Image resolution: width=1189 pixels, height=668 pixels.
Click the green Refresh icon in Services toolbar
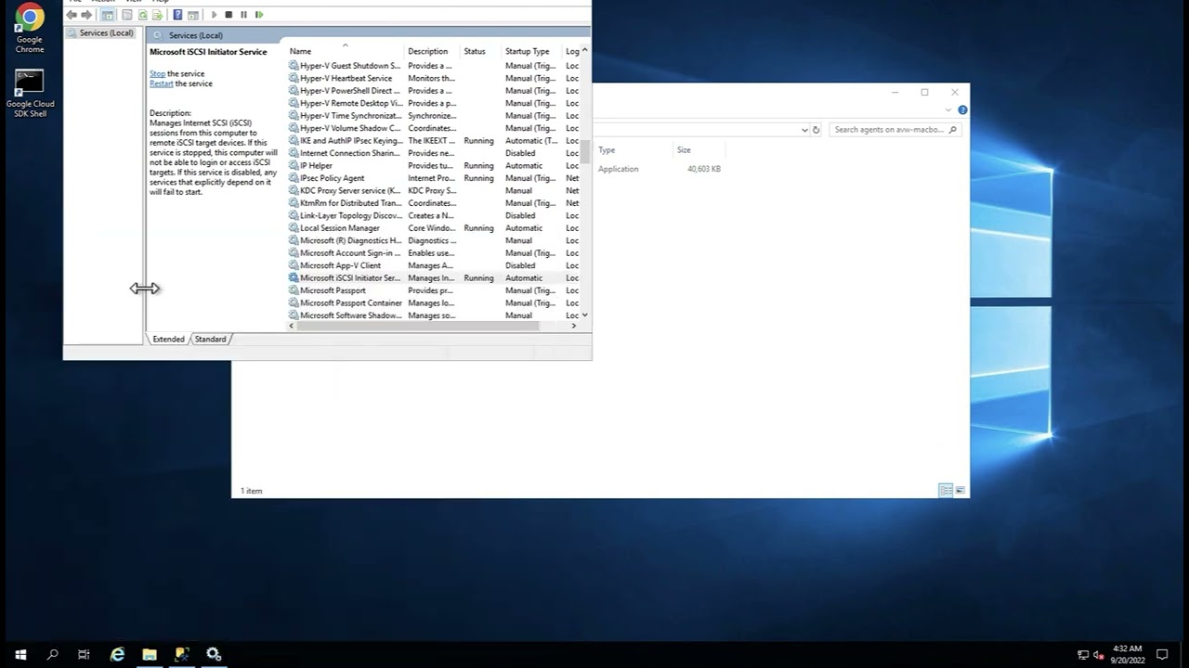[x=142, y=15]
